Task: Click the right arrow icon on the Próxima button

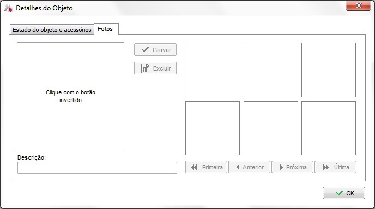Action: coord(281,167)
